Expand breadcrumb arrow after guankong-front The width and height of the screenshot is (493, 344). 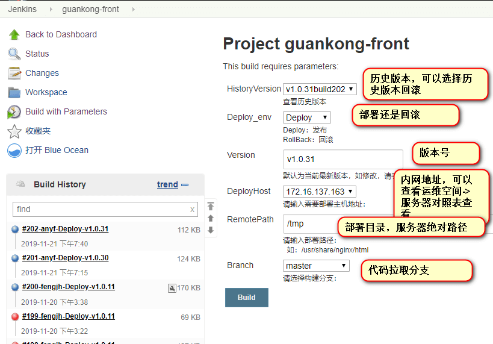click(x=133, y=10)
